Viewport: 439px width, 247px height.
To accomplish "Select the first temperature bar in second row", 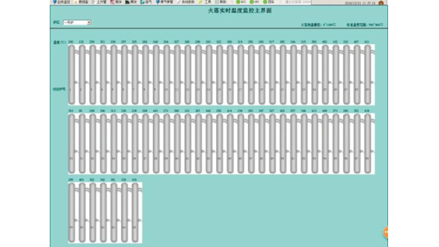I will click(71, 144).
